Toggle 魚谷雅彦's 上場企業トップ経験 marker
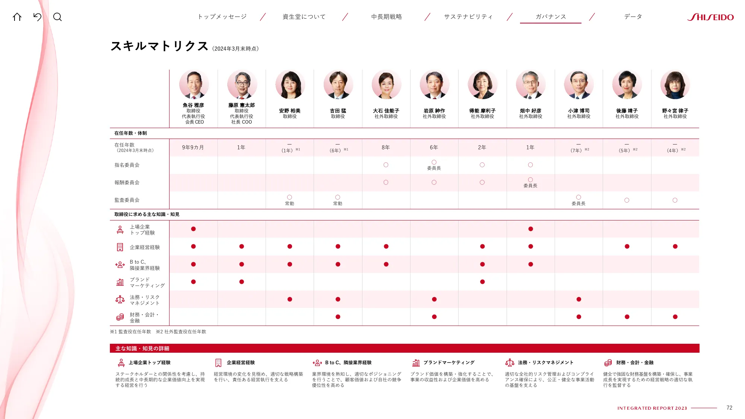This screenshot has width=745, height=419. pyautogui.click(x=193, y=229)
